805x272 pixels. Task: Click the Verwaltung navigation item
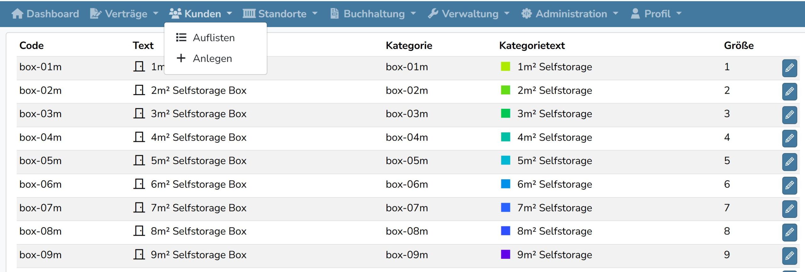(x=469, y=14)
